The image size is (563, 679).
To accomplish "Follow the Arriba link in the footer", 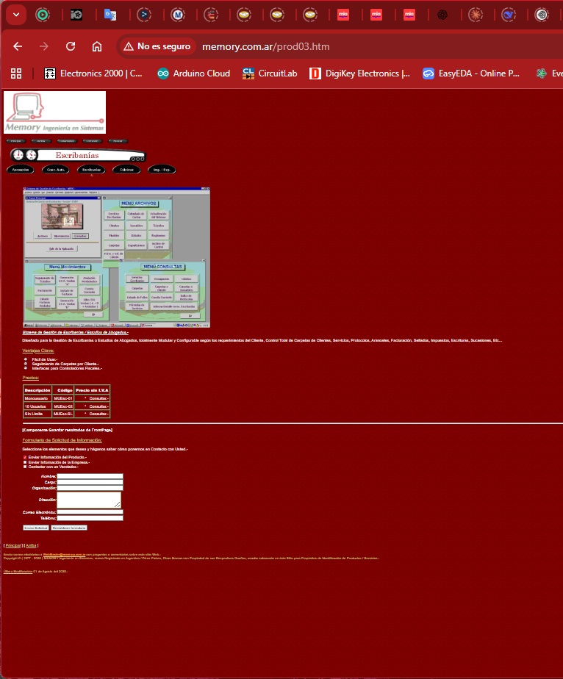I will tap(31, 545).
